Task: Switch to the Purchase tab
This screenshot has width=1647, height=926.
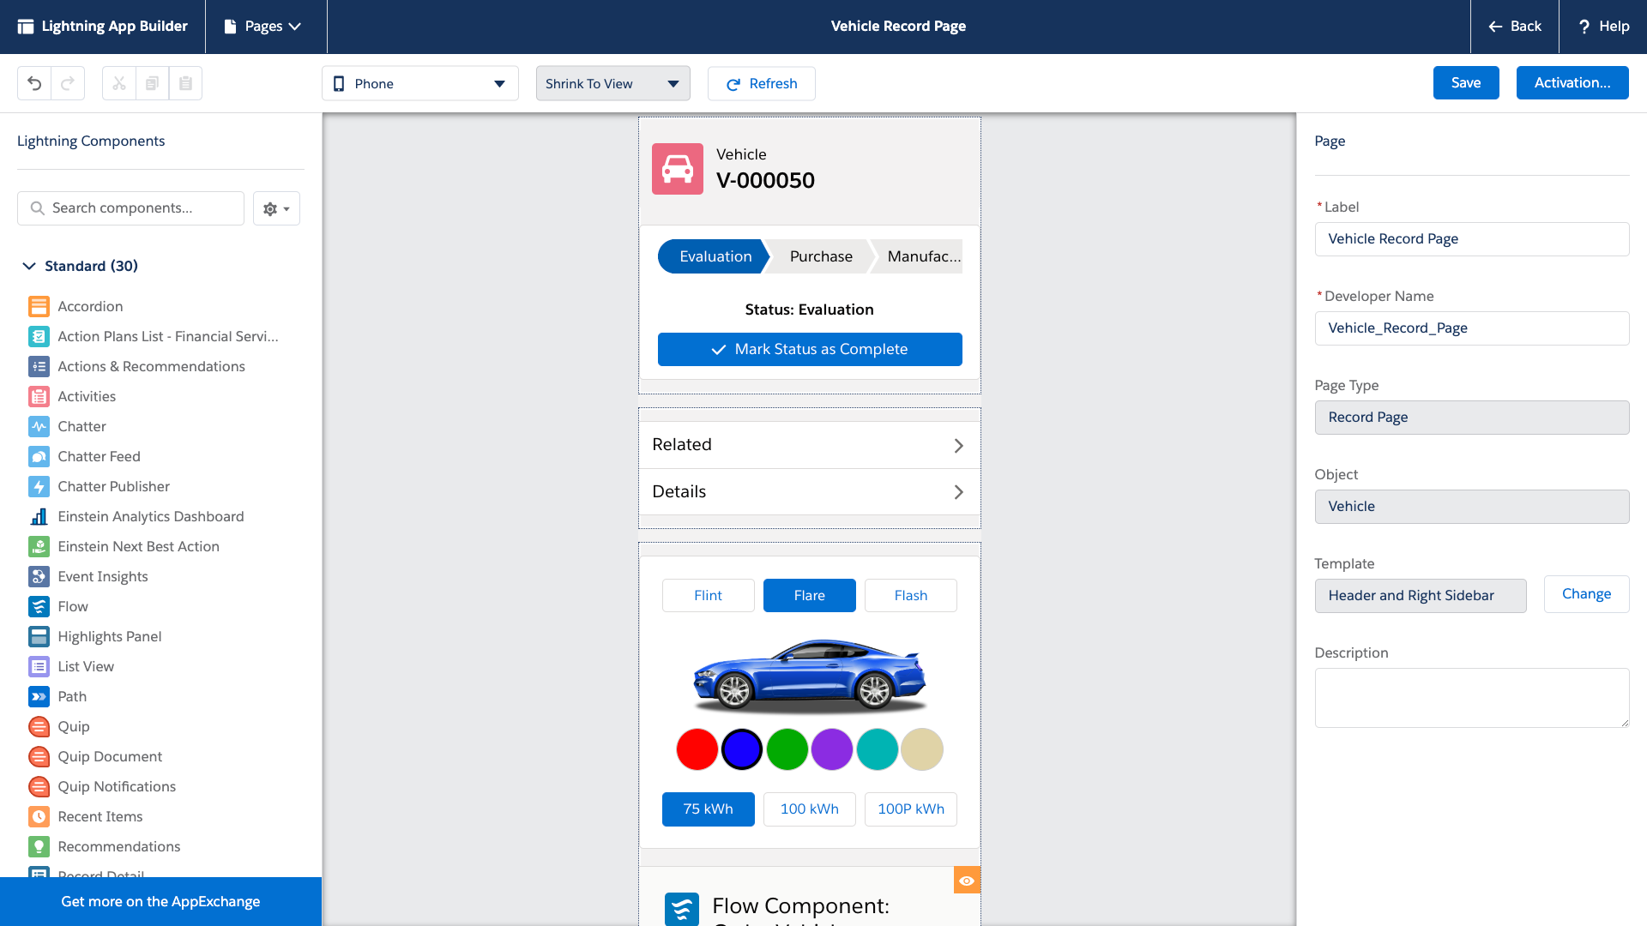Action: tap(820, 256)
